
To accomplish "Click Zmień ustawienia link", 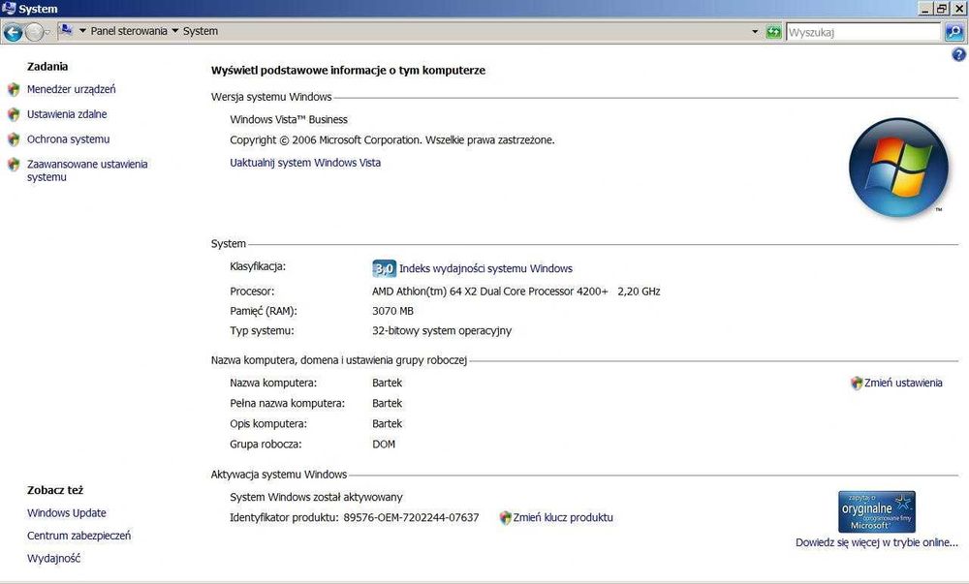I will point(903,383).
